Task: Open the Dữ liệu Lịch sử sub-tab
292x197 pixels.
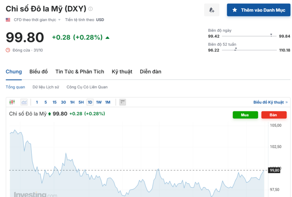Action: [x=46, y=87]
